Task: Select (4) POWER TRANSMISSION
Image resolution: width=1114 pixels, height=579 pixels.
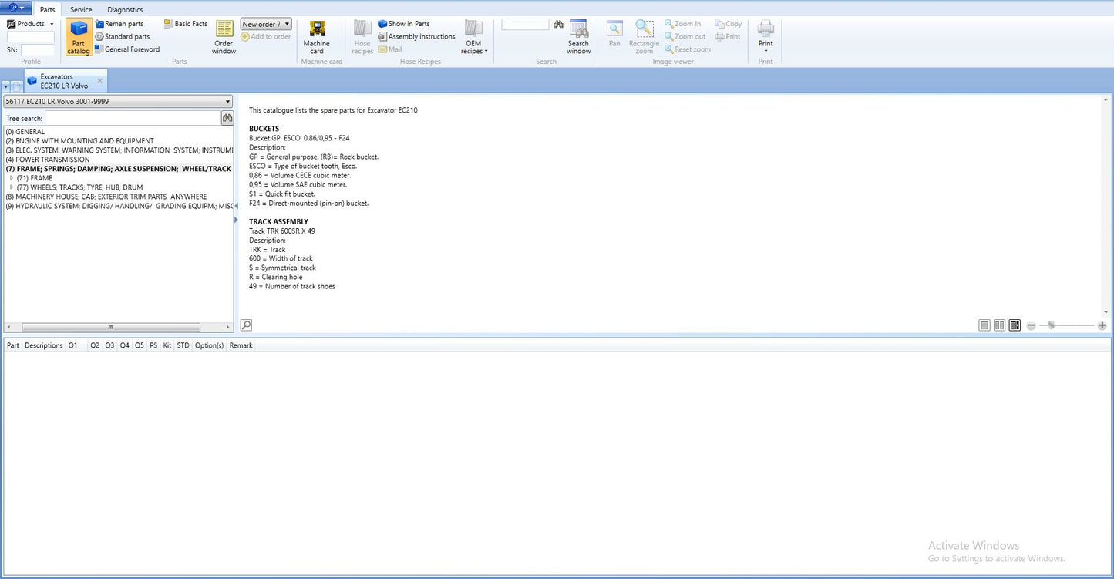Action: pyautogui.click(x=47, y=160)
